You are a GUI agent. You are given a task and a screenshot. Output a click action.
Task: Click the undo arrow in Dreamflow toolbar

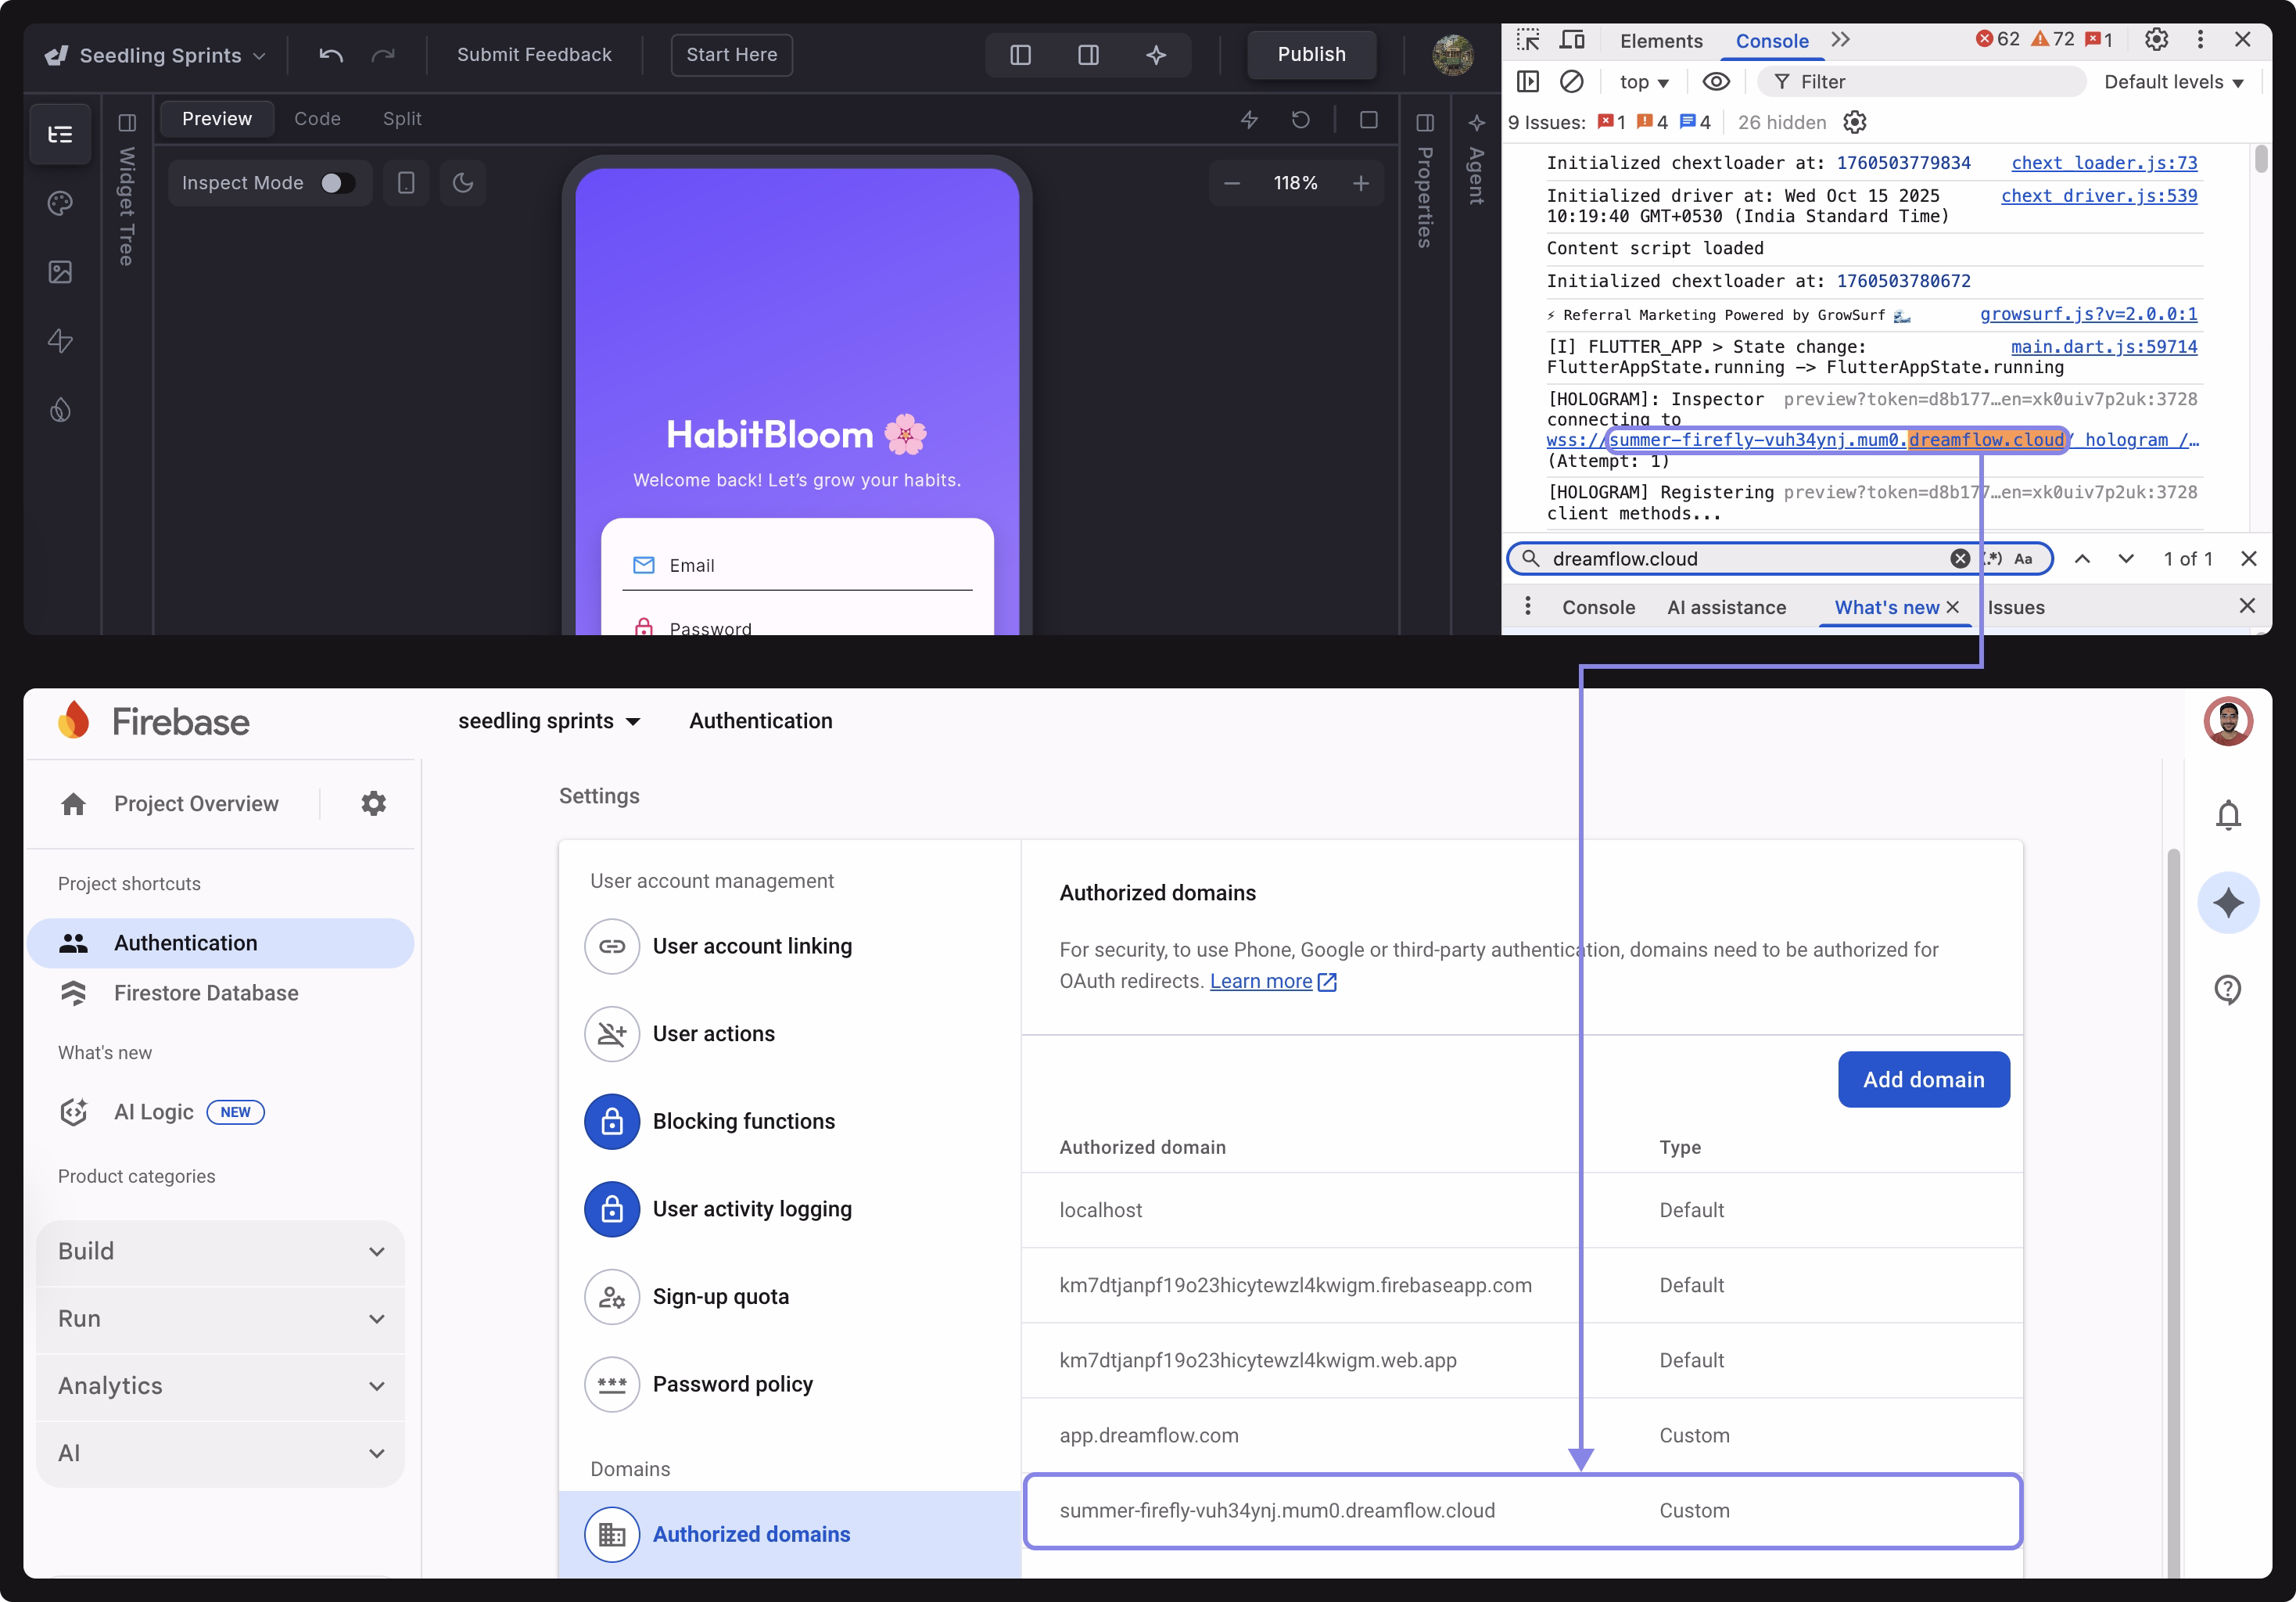point(331,55)
